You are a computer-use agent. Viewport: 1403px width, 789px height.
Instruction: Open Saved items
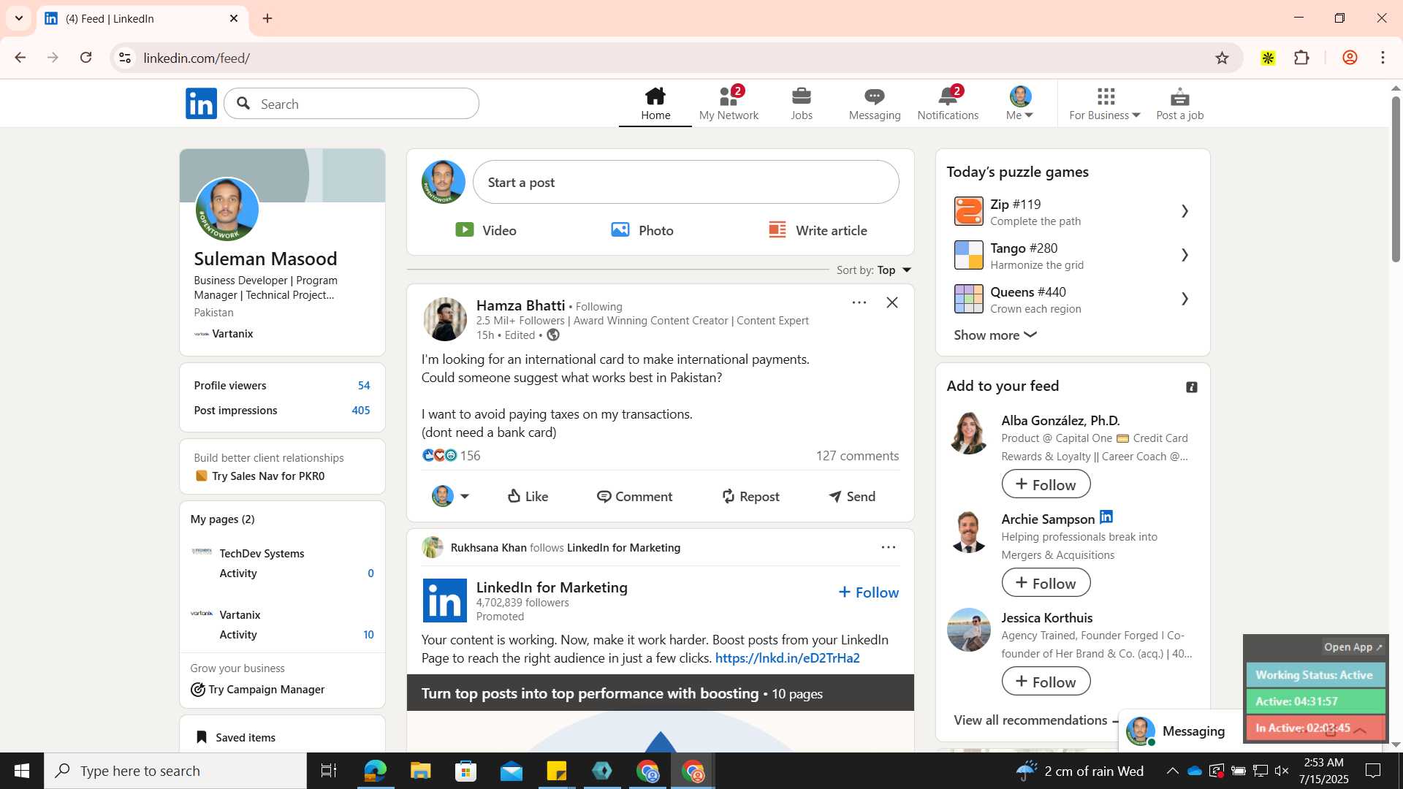pyautogui.click(x=236, y=737)
